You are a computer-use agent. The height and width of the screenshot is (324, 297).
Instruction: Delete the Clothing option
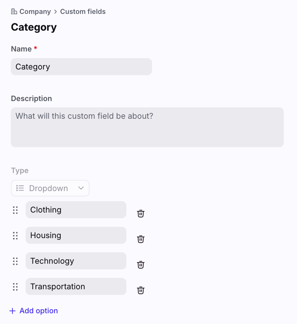click(141, 213)
